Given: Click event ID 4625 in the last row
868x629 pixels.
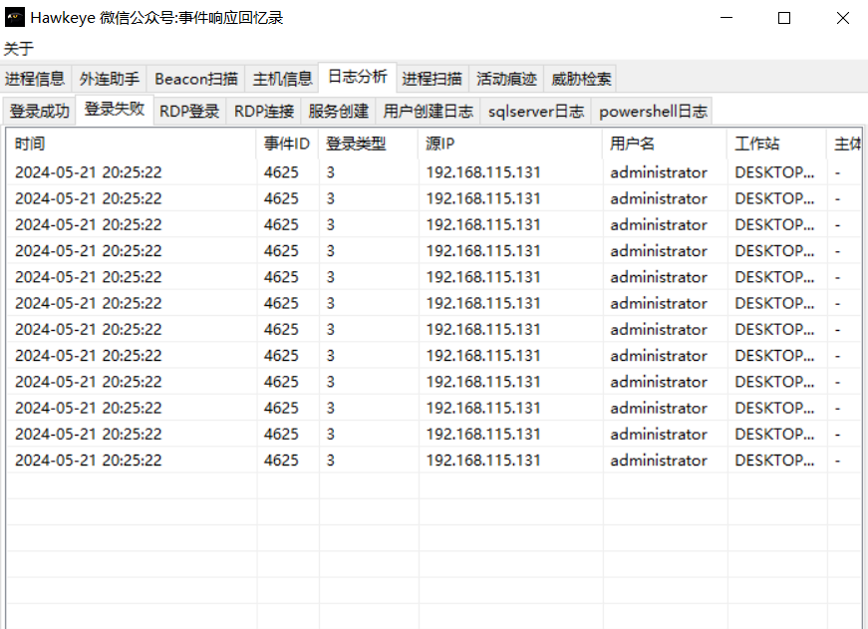Looking at the screenshot, I should [281, 461].
